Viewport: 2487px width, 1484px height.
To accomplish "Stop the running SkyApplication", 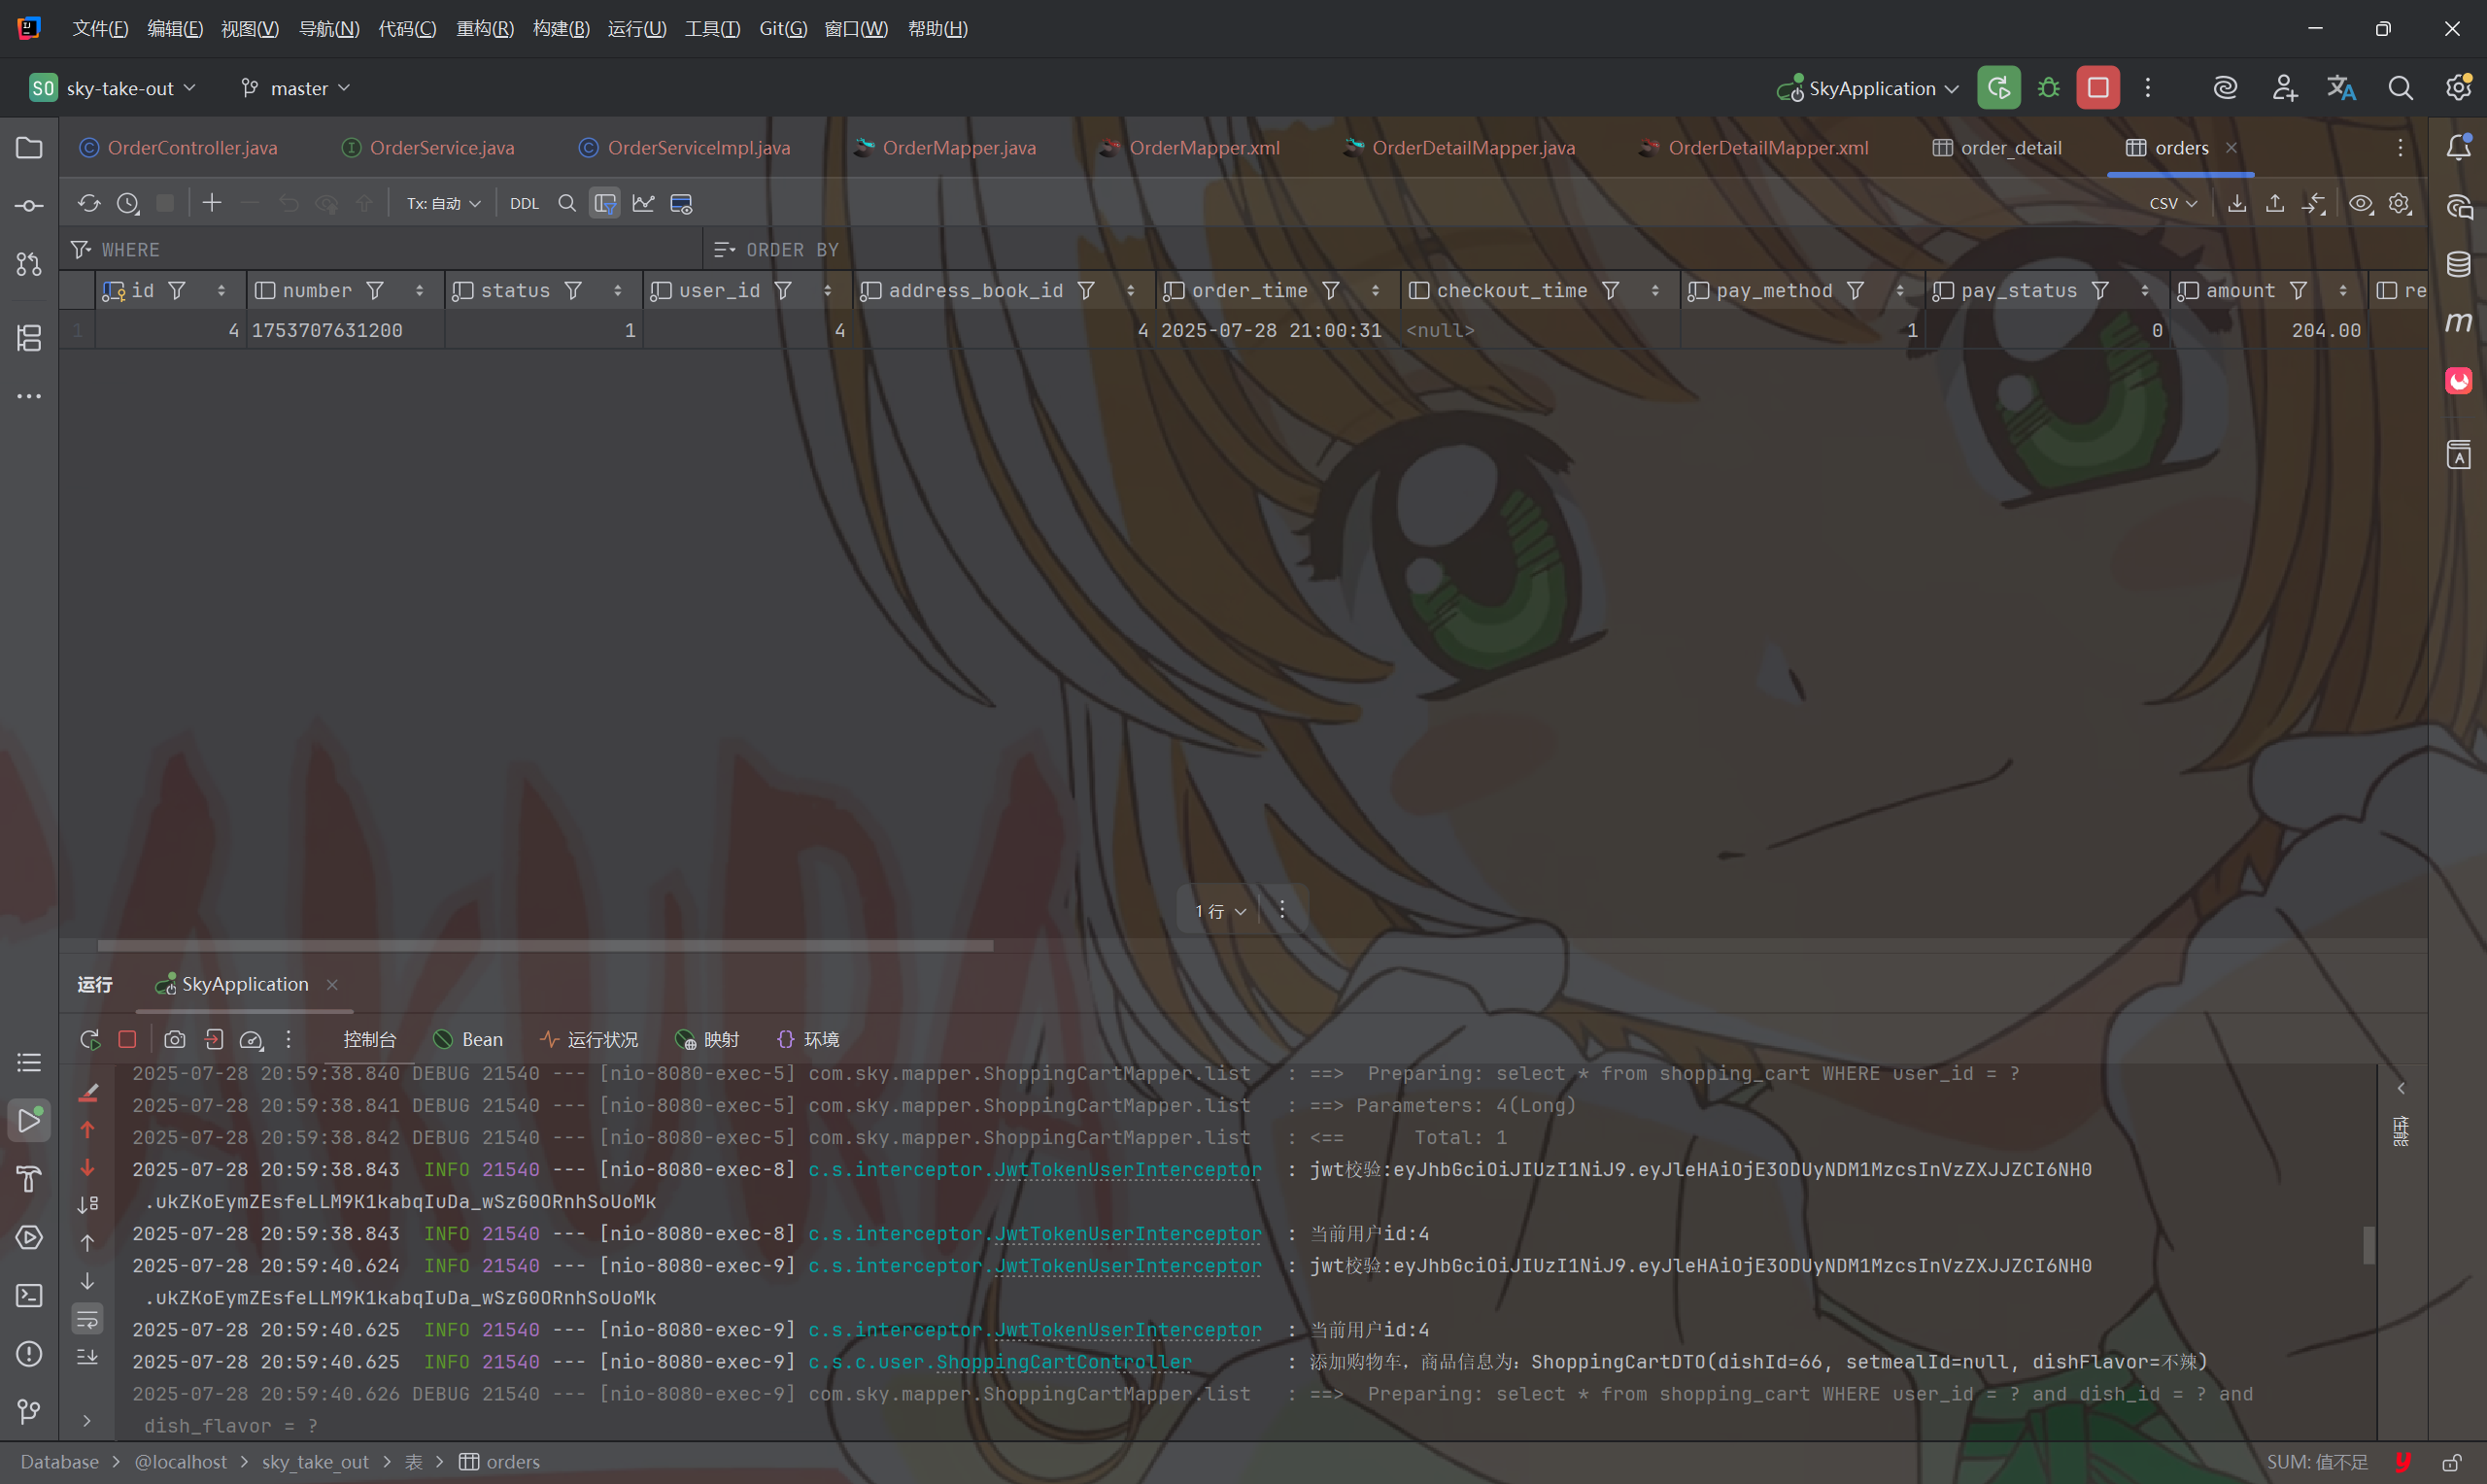I will [2097, 88].
